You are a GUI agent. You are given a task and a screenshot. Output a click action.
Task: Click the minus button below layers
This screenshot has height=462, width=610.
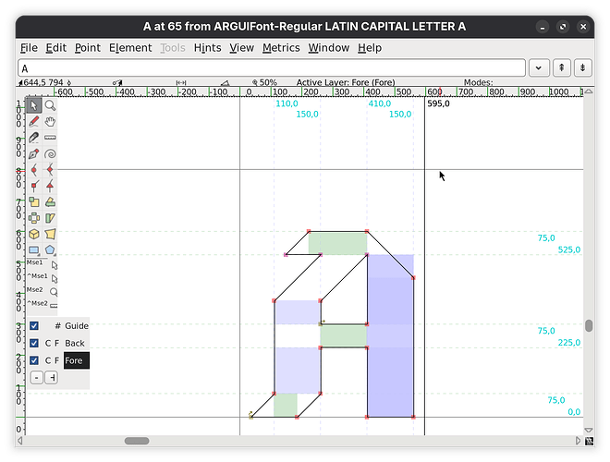(x=36, y=377)
